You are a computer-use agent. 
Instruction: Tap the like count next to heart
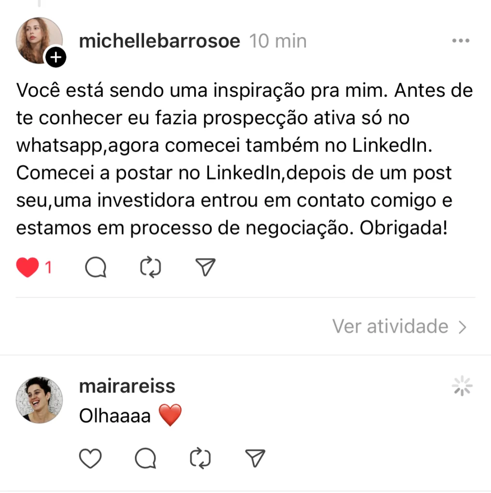coord(48,268)
